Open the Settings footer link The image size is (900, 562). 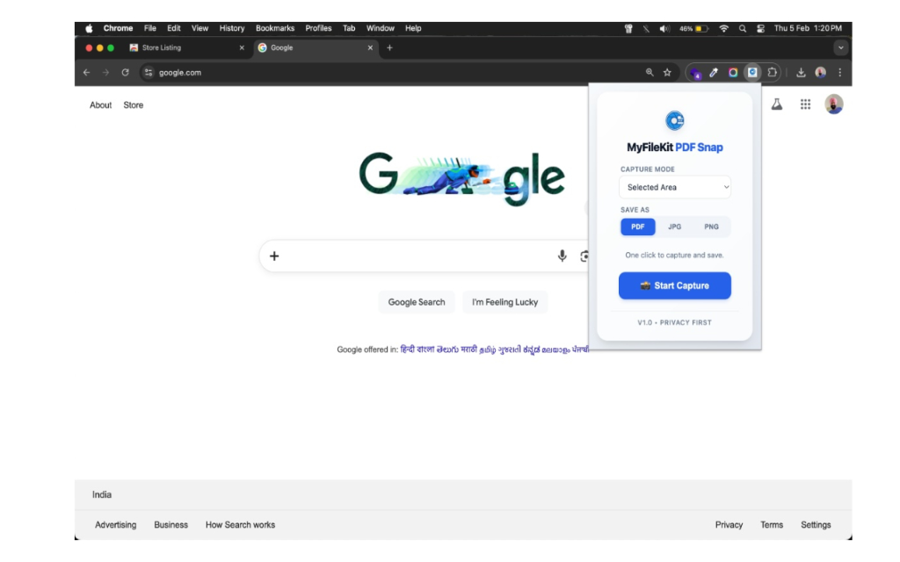point(816,525)
